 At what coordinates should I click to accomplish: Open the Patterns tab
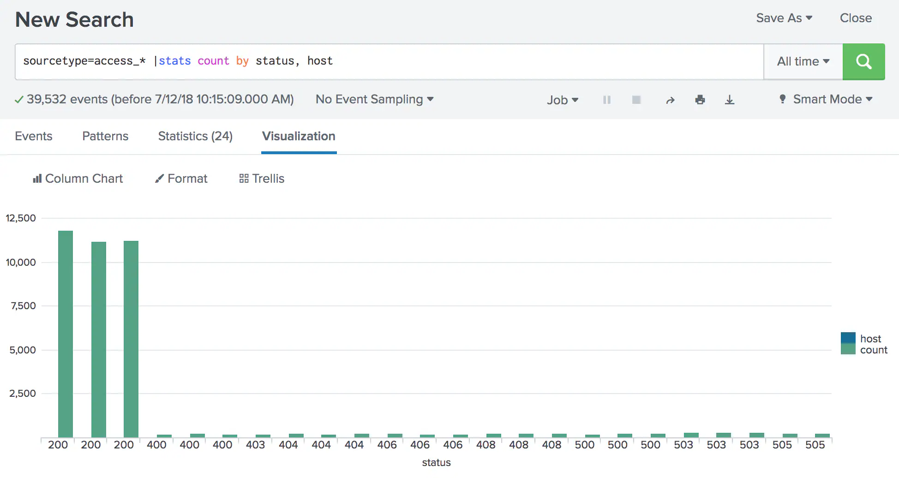click(105, 136)
